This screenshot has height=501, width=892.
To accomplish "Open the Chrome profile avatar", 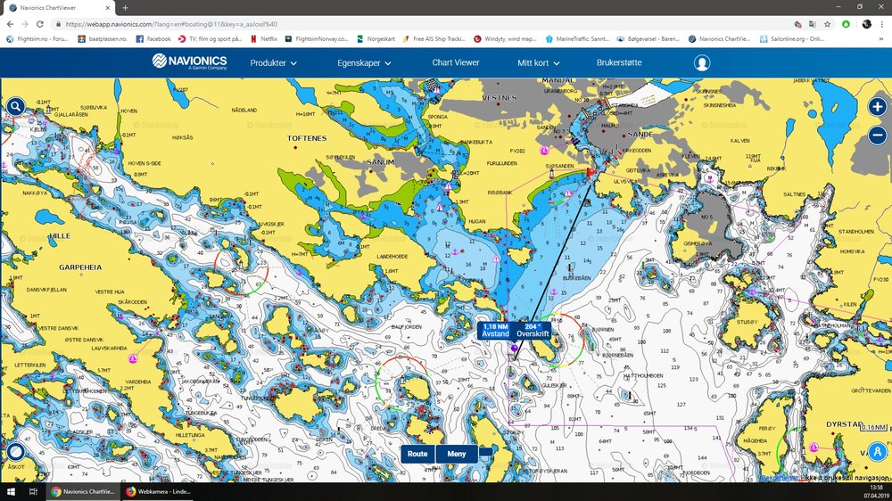I will [x=866, y=24].
